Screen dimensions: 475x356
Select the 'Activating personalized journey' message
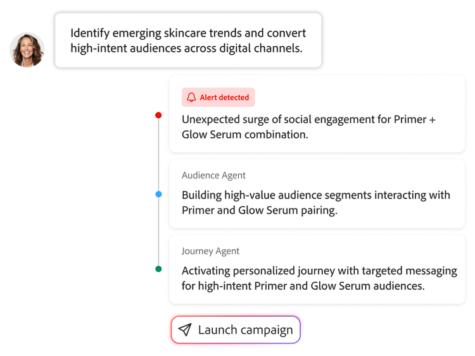(x=319, y=271)
